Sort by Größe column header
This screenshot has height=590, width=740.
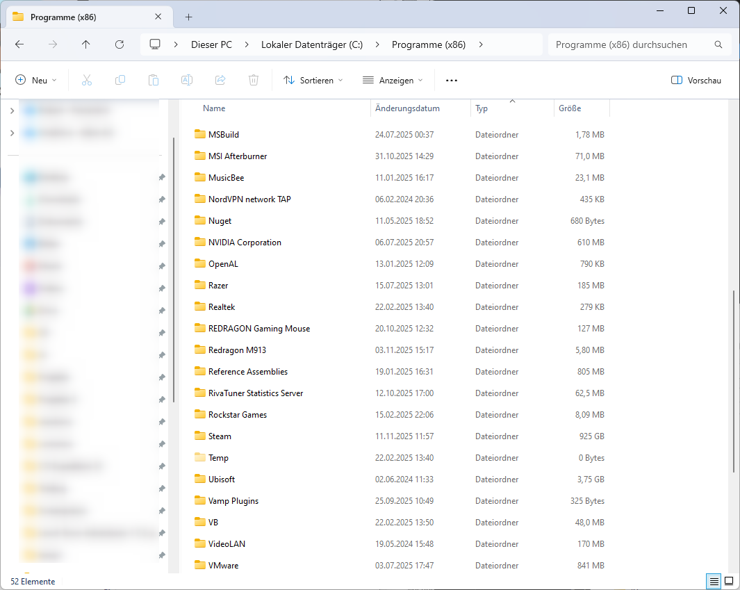[x=570, y=108]
